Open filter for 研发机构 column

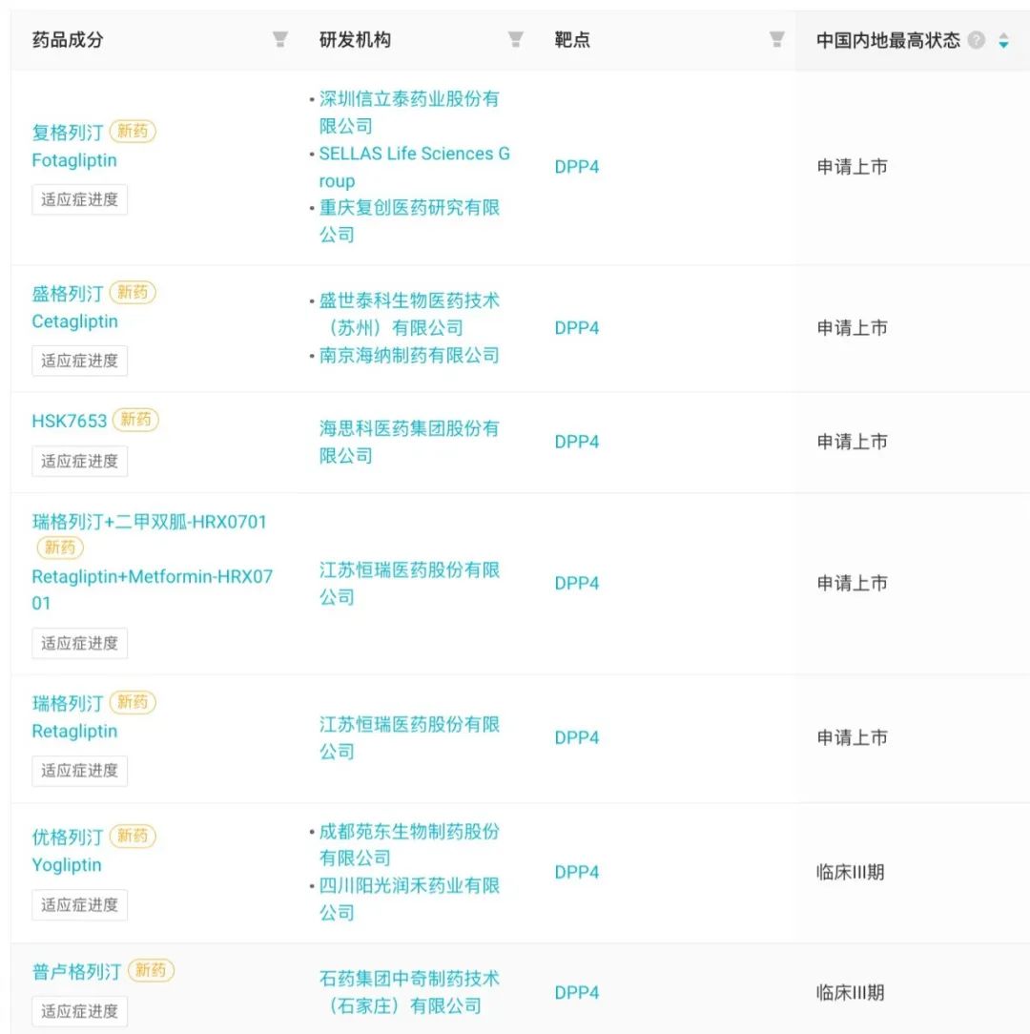point(516,39)
